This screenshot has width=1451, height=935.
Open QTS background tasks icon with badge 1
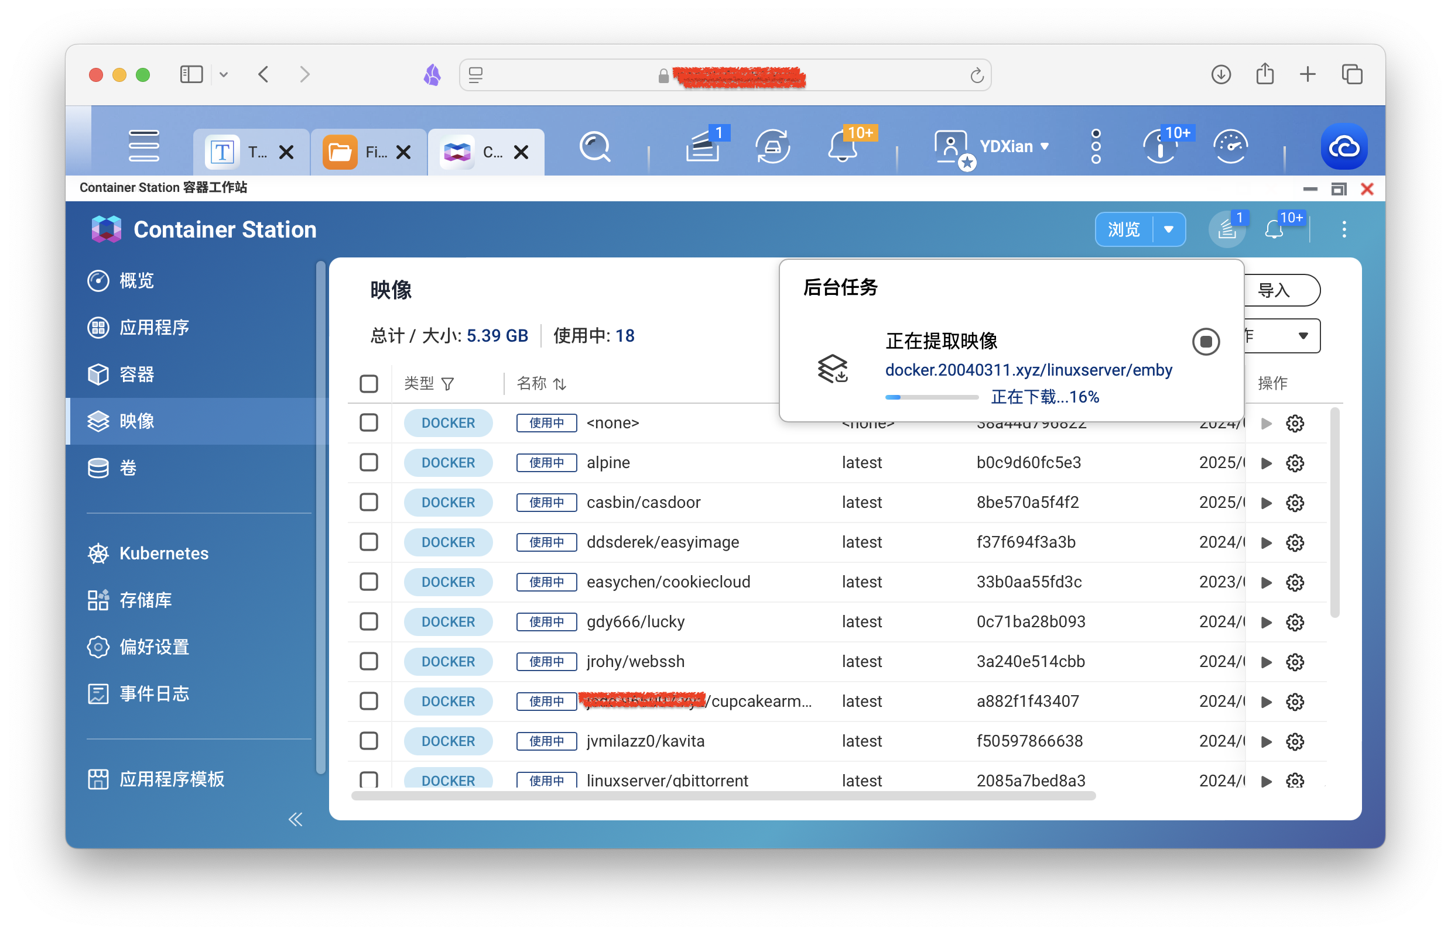(704, 146)
